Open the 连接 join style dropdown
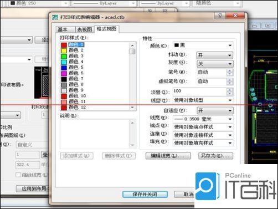Screen dimensions: 278x209 click(x=203, y=135)
